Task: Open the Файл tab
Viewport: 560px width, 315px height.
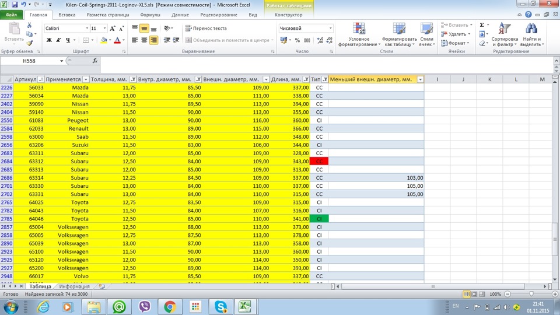Action: coord(12,15)
